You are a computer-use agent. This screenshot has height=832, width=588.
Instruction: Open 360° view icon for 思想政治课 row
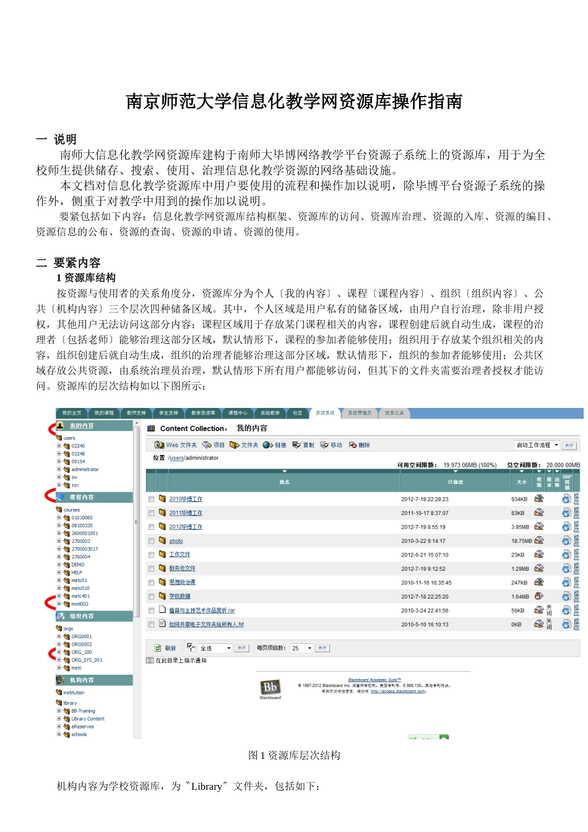(x=566, y=583)
